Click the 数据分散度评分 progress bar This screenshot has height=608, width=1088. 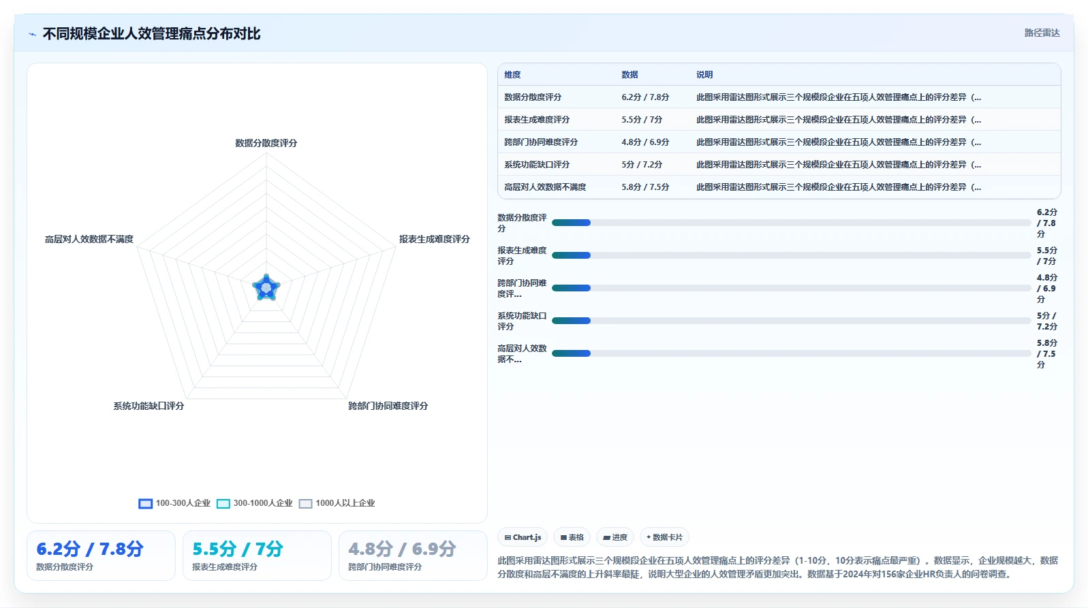[791, 223]
